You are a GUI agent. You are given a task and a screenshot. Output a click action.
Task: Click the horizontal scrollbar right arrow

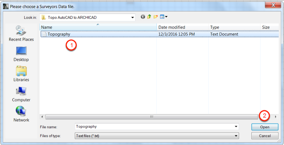pyautogui.click(x=276, y=117)
